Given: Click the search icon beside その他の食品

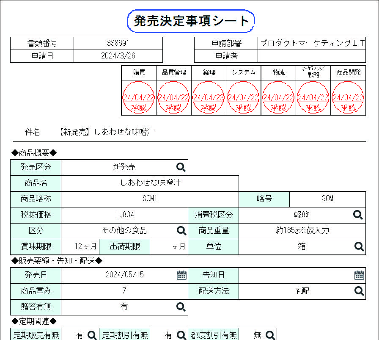Looking at the screenshot, I should 181,231.
